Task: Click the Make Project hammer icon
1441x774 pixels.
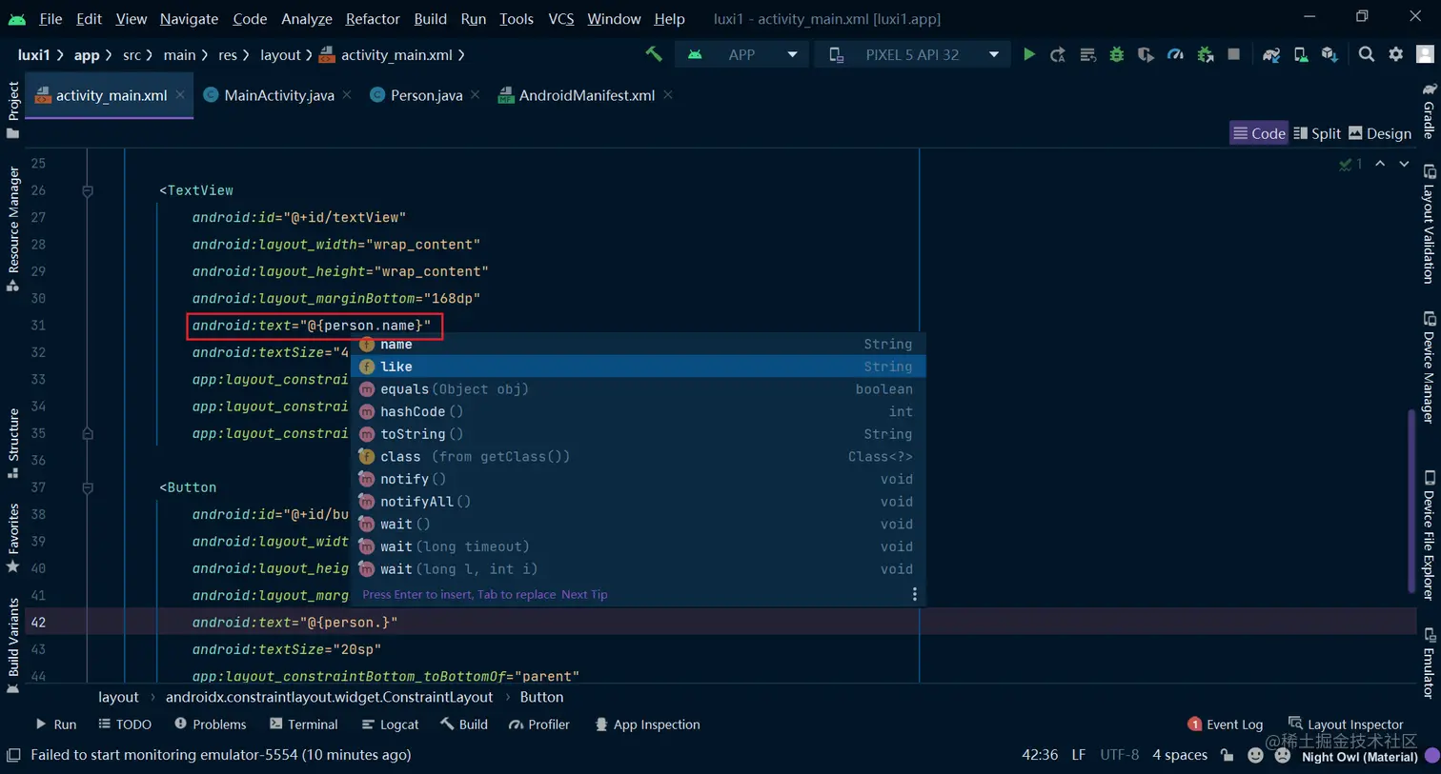Action: point(654,54)
